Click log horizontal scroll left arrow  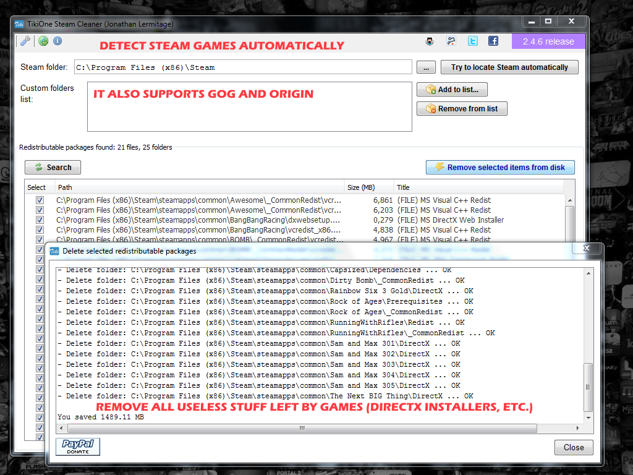pos(61,428)
